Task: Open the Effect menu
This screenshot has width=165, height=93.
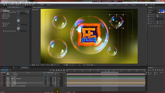Action: [18, 3]
